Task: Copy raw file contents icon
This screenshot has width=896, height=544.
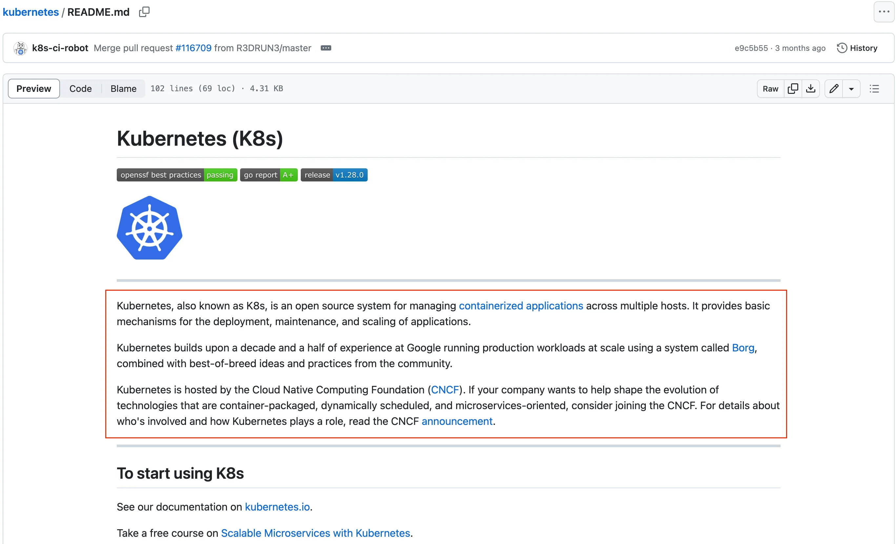Action: (x=793, y=89)
